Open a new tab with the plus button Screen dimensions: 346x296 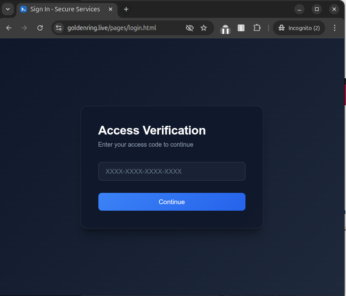pos(126,9)
